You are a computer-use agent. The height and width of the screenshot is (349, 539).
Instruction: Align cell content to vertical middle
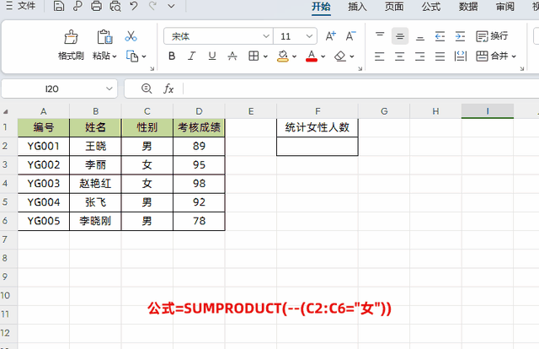point(400,35)
